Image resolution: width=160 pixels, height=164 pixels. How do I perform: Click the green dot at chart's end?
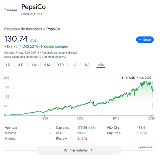[152, 91]
